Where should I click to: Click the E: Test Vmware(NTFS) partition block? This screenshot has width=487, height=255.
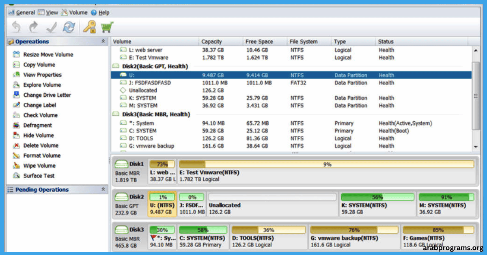point(327,171)
